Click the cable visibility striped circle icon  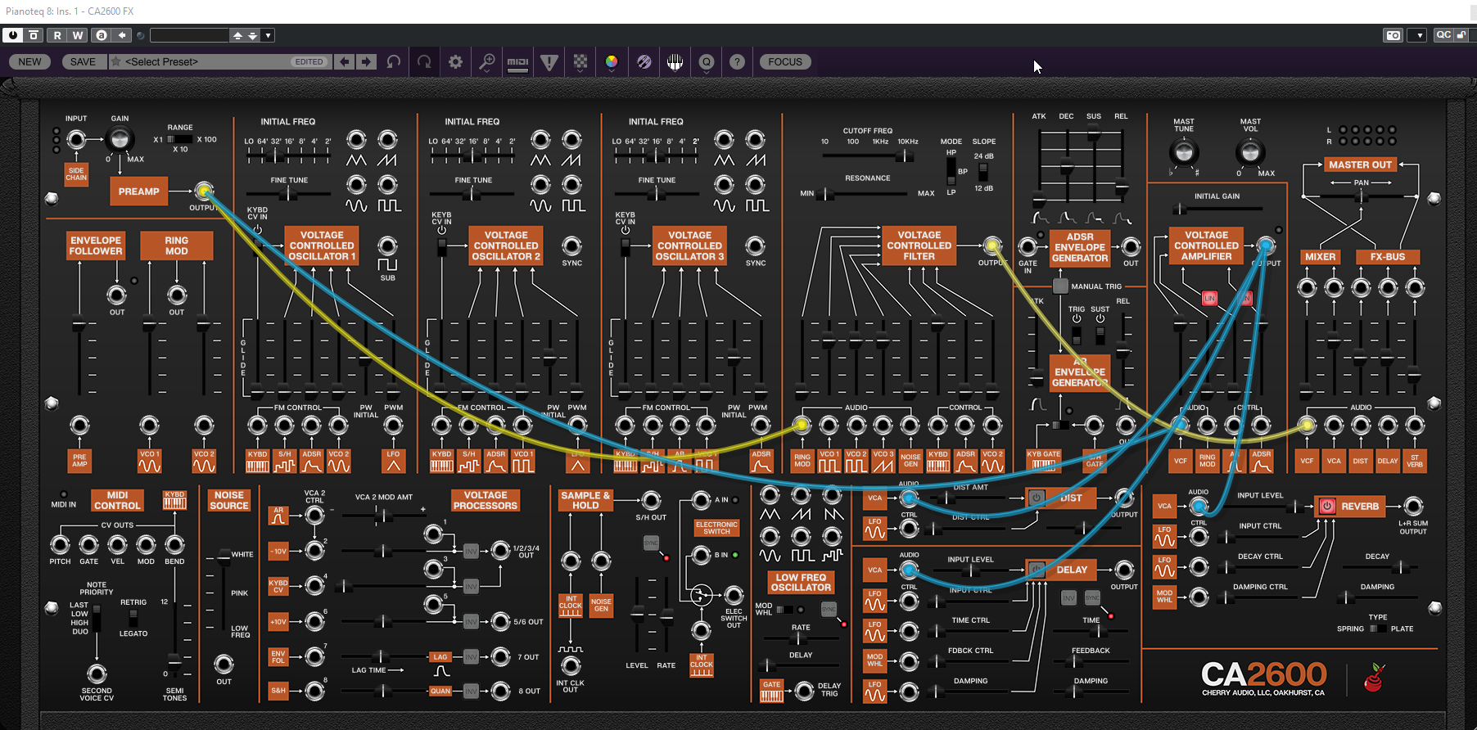(644, 62)
